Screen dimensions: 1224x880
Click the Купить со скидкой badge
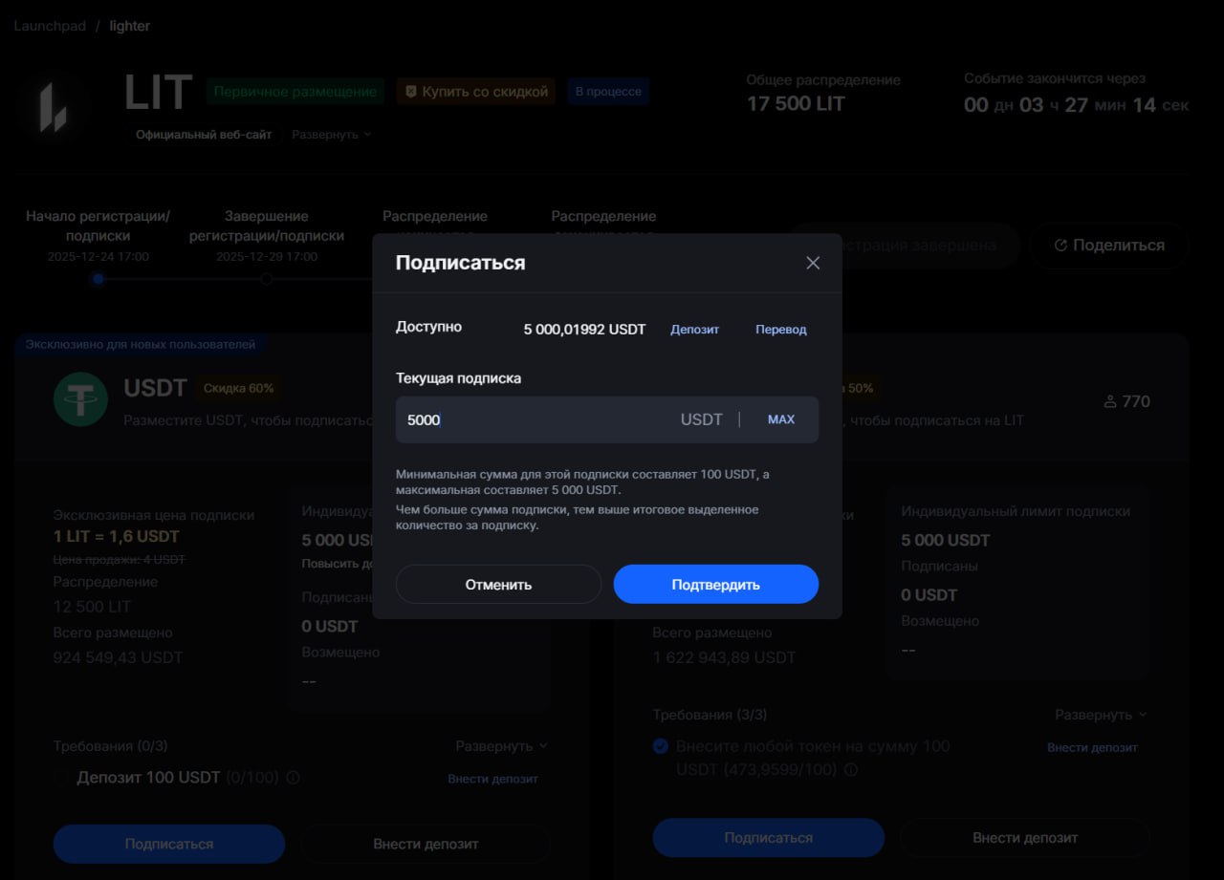476,92
